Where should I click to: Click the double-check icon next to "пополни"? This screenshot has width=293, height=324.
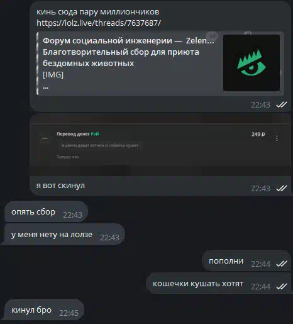(x=282, y=264)
